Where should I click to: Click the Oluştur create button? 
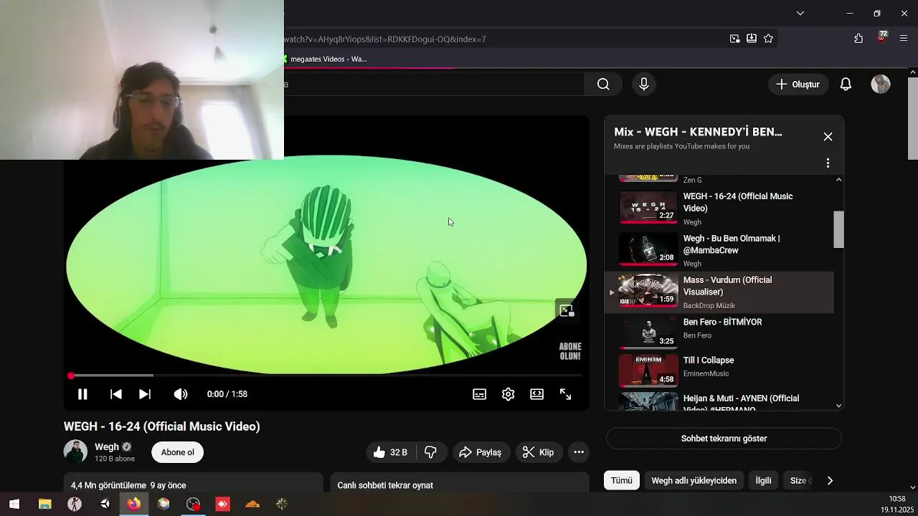click(x=798, y=85)
